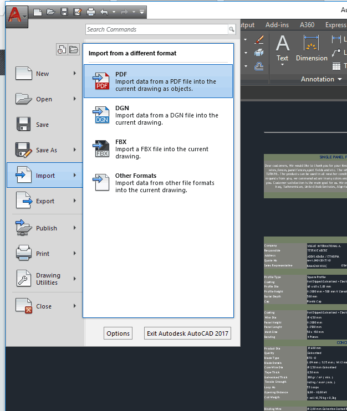Click the DGN import icon
The width and height of the screenshot is (347, 411).
tap(101, 115)
